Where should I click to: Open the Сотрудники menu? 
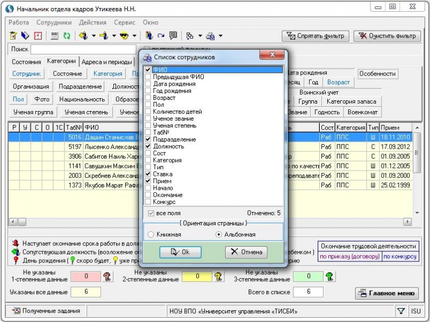[x=54, y=23]
